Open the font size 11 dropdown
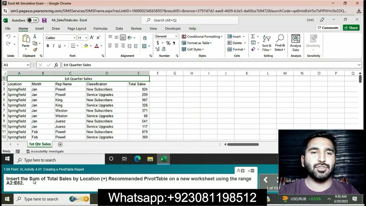This screenshot has height=206, width=366. pyautogui.click(x=86, y=38)
